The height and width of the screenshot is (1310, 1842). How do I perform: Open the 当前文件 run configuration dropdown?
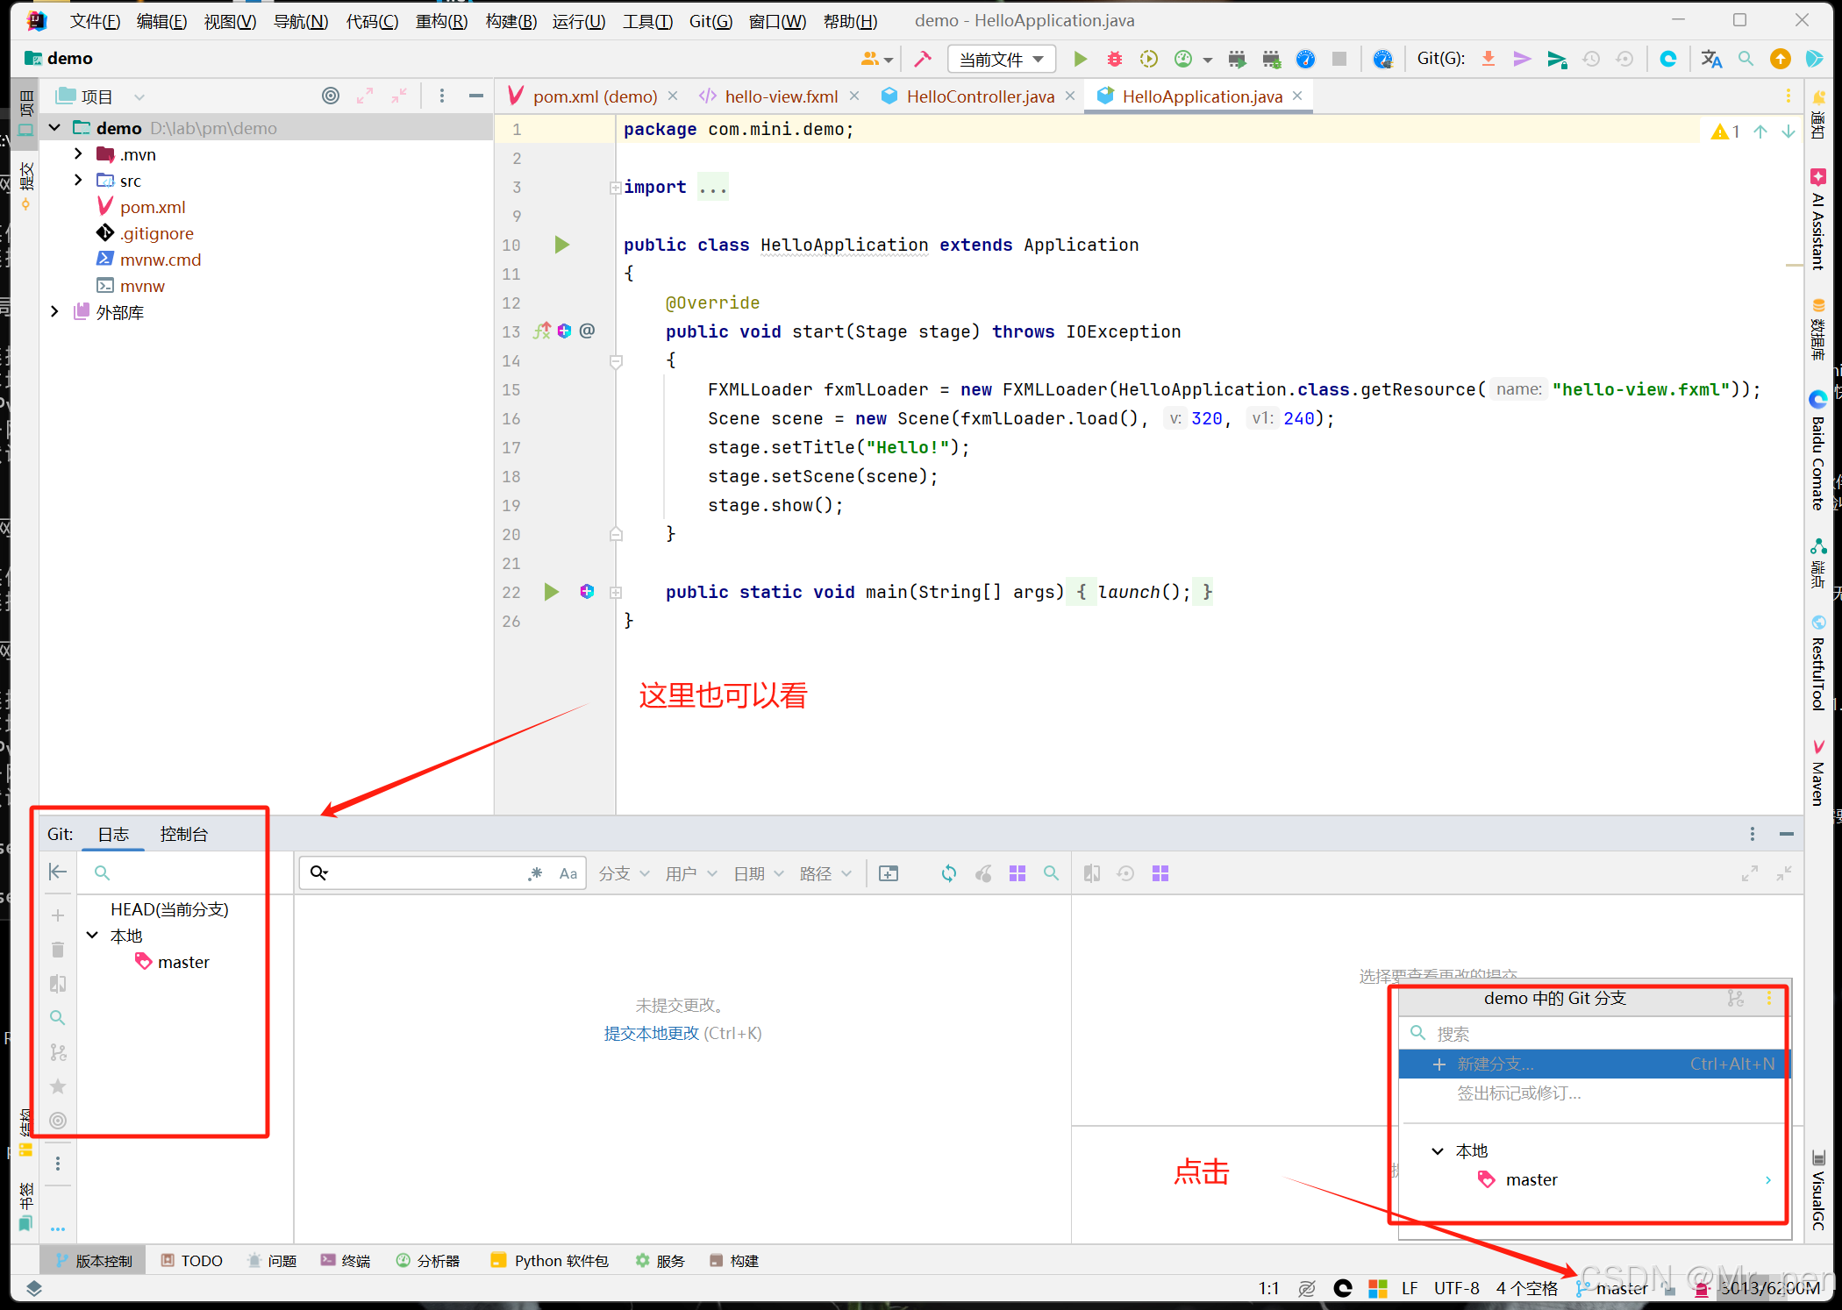1001,59
